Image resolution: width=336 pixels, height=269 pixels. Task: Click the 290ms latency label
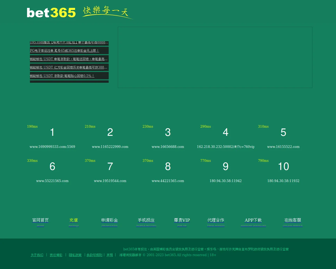click(206, 126)
